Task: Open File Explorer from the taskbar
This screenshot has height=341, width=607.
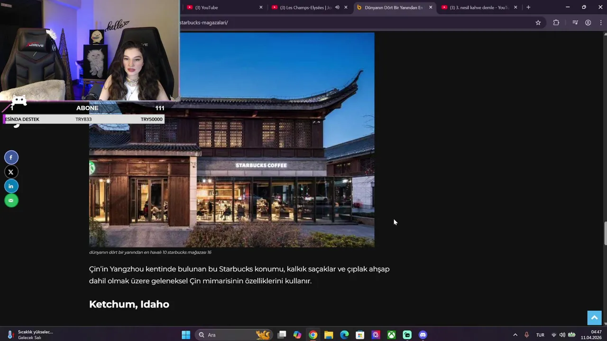Action: click(x=329, y=335)
